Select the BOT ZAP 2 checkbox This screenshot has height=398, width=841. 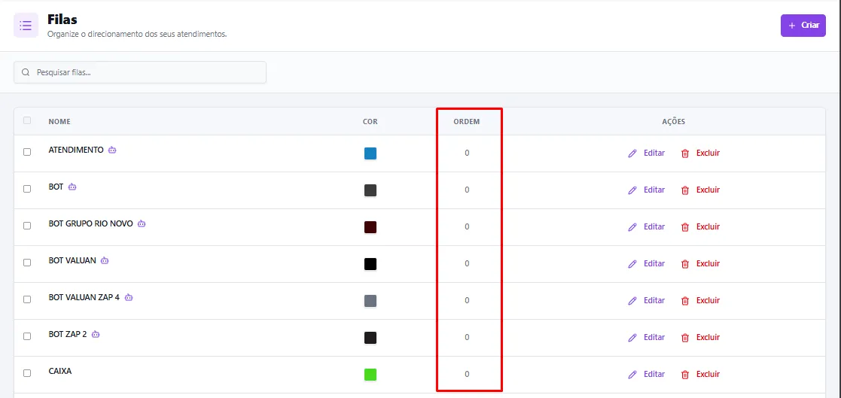pos(27,336)
